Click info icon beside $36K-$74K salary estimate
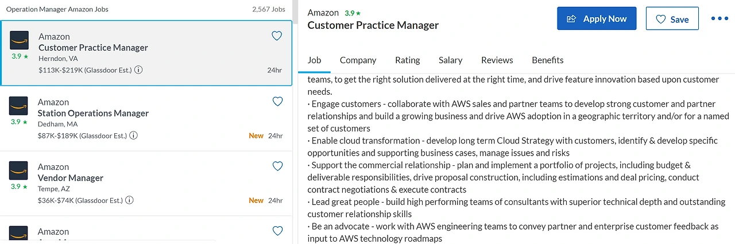The width and height of the screenshot is (735, 244). tap(129, 200)
